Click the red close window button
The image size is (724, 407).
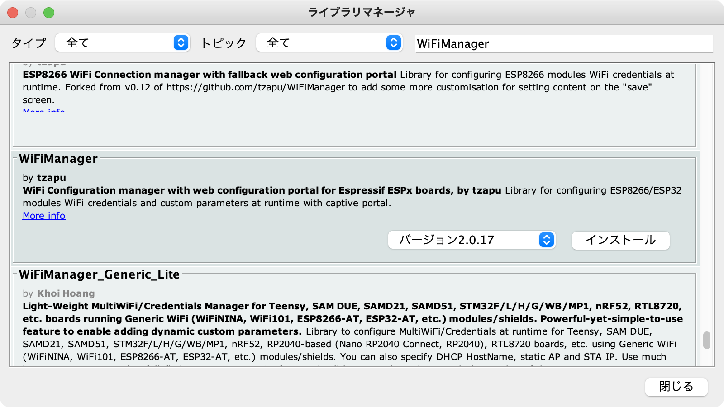point(13,13)
